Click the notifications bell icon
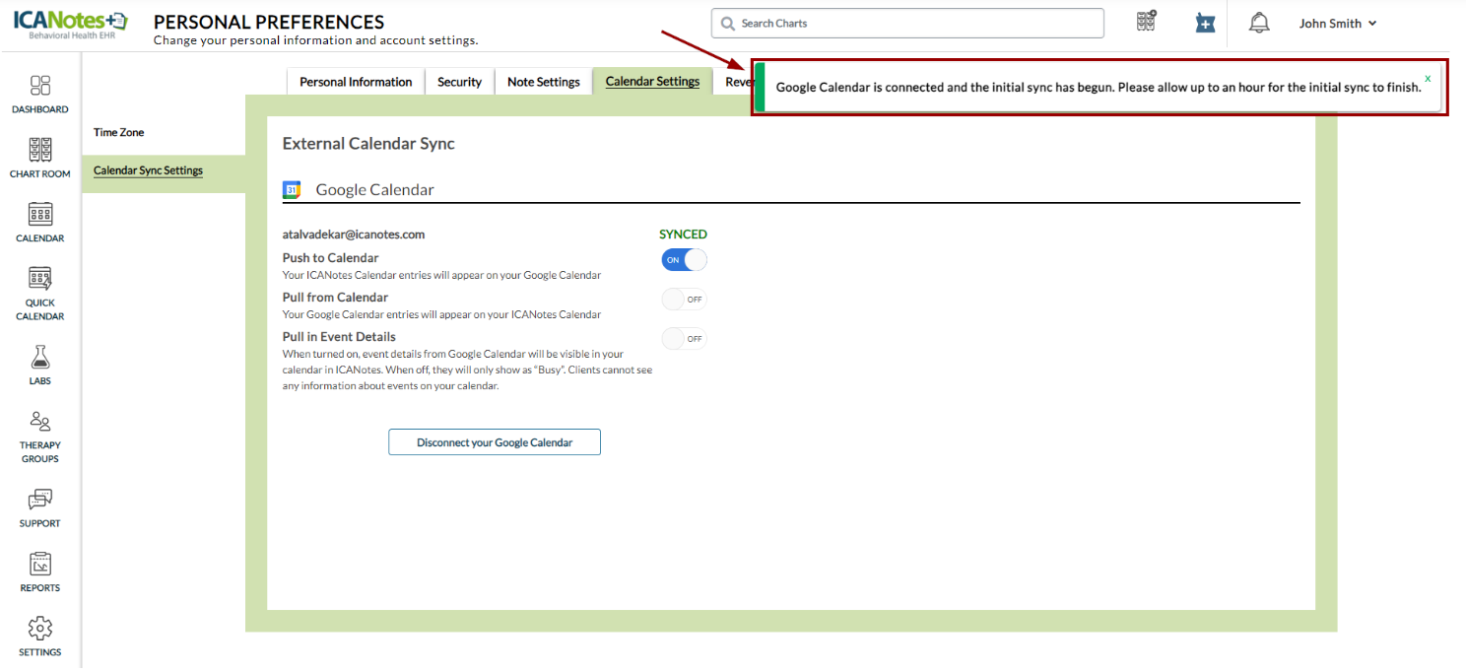This screenshot has height=672, width=1466. (x=1259, y=23)
